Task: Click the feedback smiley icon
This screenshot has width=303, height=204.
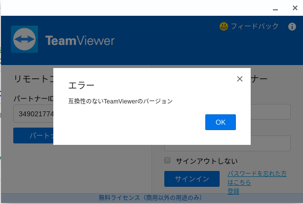Action: click(x=224, y=27)
